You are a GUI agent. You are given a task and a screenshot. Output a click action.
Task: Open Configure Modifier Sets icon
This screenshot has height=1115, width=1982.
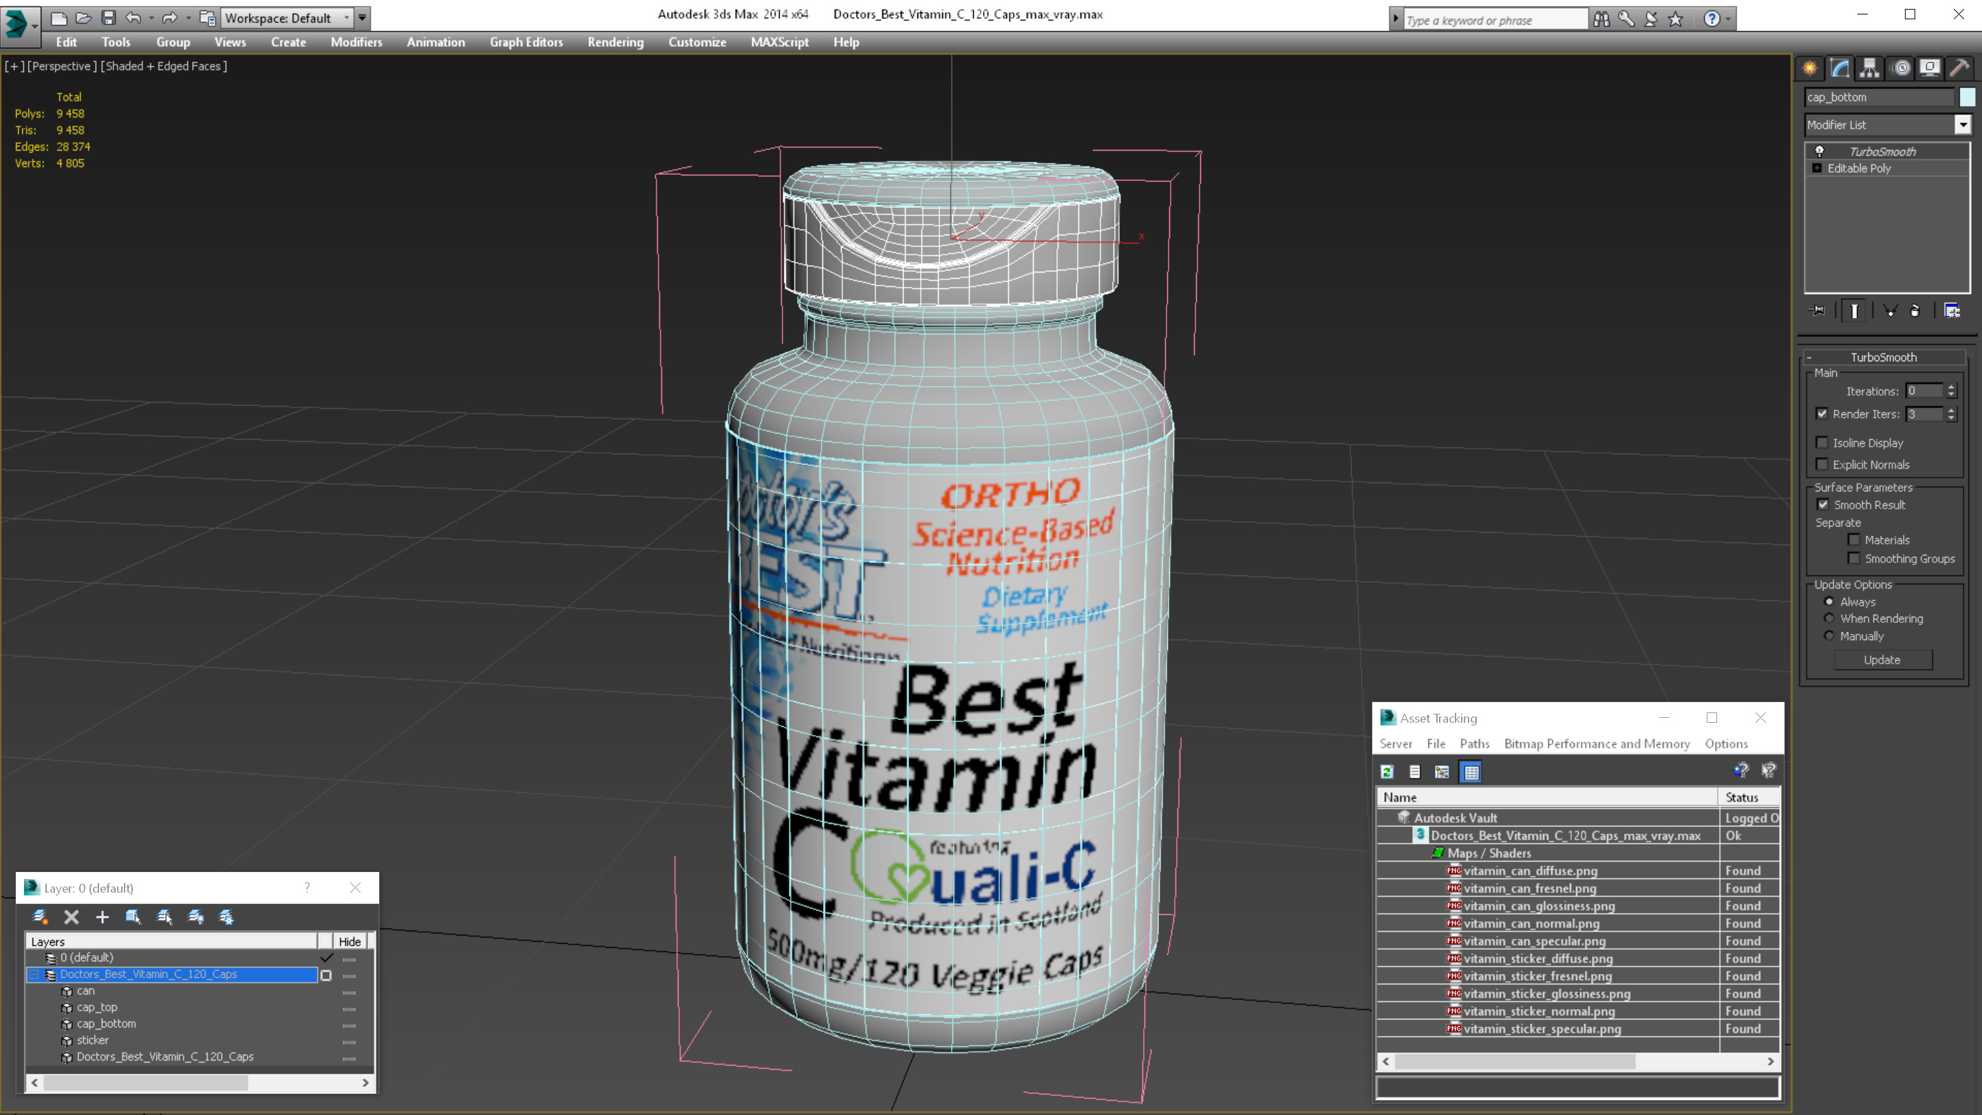point(1952,310)
